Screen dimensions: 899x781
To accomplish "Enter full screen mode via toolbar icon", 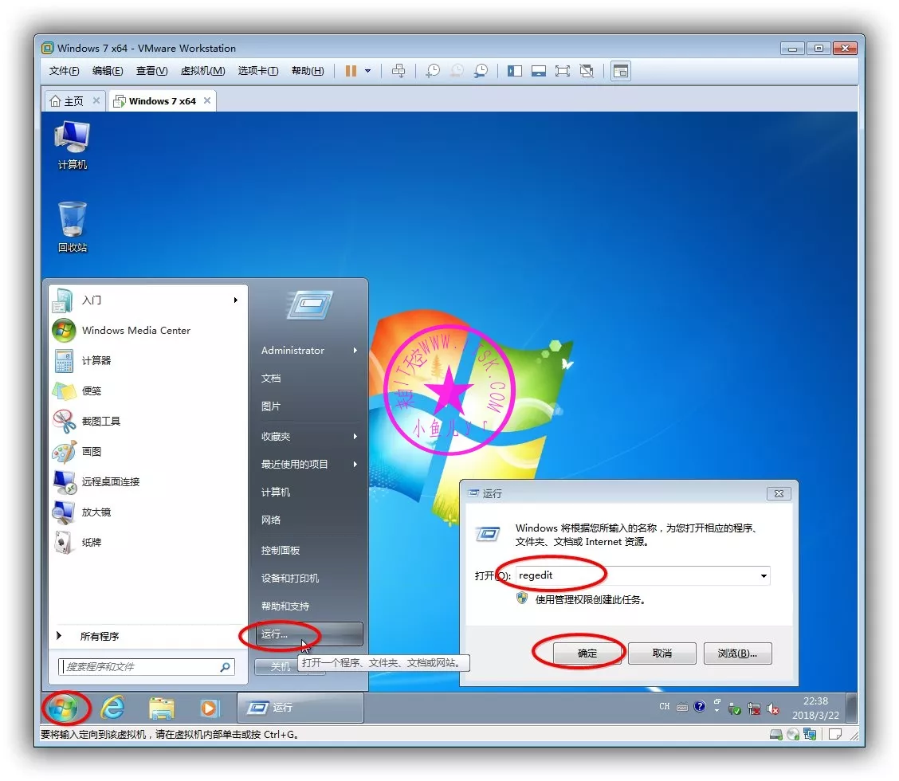I will 563,71.
